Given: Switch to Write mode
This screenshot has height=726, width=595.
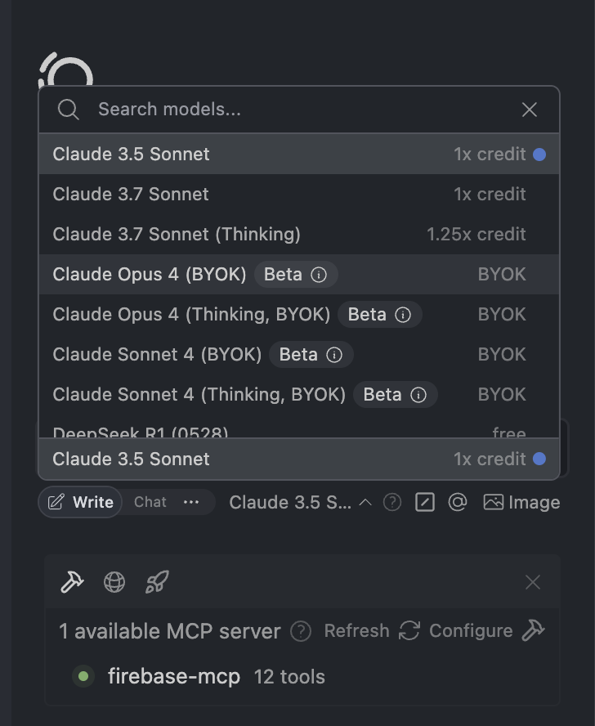Looking at the screenshot, I should tap(80, 502).
